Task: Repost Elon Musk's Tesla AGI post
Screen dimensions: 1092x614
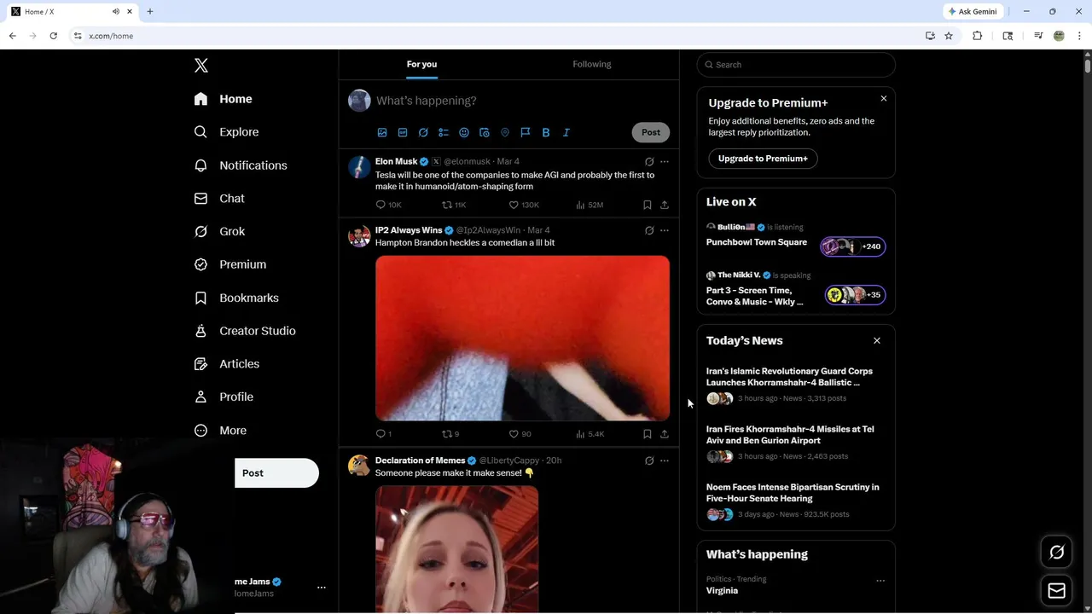Action: click(454, 205)
